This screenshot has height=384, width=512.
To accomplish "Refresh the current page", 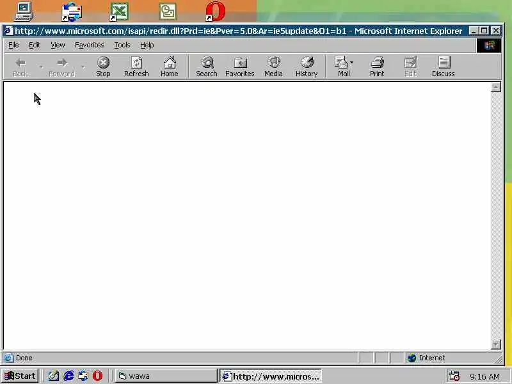I will (x=136, y=67).
